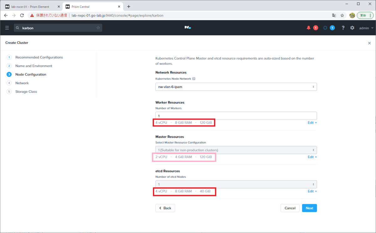The image size is (376, 233).
Task: Click the Next button
Action: (x=309, y=208)
